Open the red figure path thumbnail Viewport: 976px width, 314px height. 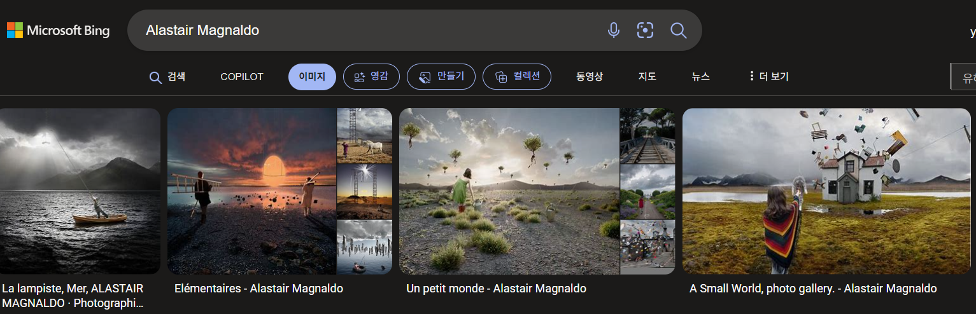(x=647, y=191)
